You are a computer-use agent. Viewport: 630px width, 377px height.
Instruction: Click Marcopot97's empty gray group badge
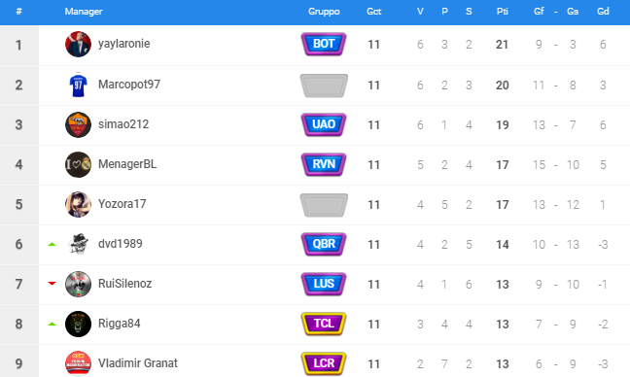click(324, 86)
